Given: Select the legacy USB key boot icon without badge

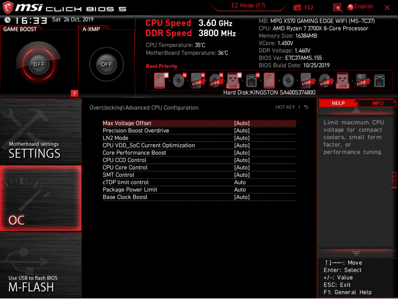Looking at the screenshot, I should tap(343, 80).
